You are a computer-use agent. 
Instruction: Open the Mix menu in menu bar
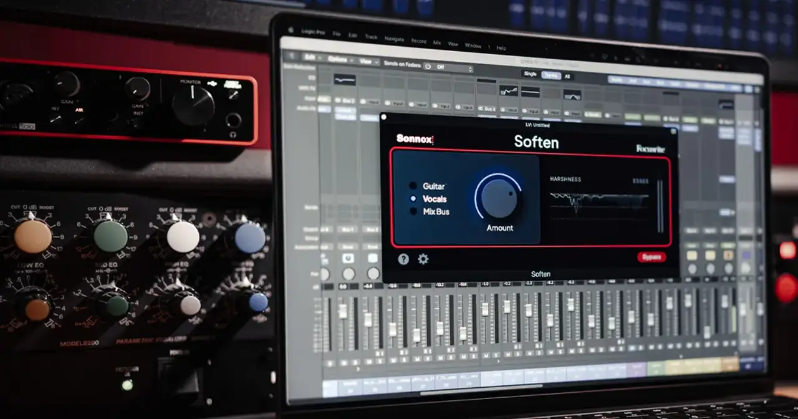tap(436, 42)
